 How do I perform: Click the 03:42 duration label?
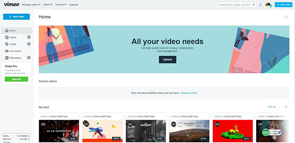[73, 139]
